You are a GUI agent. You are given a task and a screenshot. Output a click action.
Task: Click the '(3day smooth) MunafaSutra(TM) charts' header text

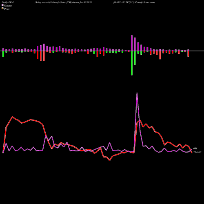pyautogui.click(x=57, y=2)
